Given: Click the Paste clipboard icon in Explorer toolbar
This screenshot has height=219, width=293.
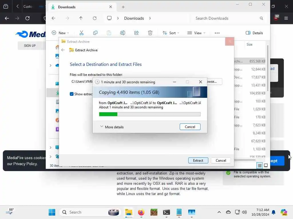Looking at the screenshot, I should coord(109,33).
